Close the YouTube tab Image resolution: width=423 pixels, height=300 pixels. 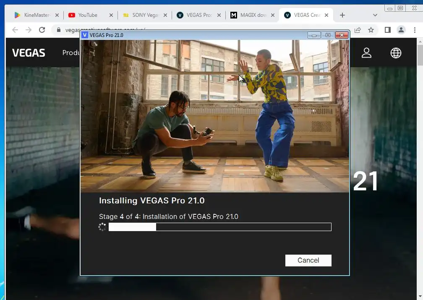111,15
